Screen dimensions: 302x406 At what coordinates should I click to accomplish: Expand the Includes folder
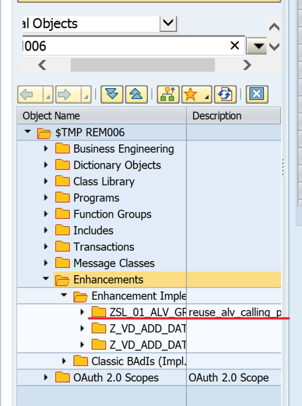point(46,230)
